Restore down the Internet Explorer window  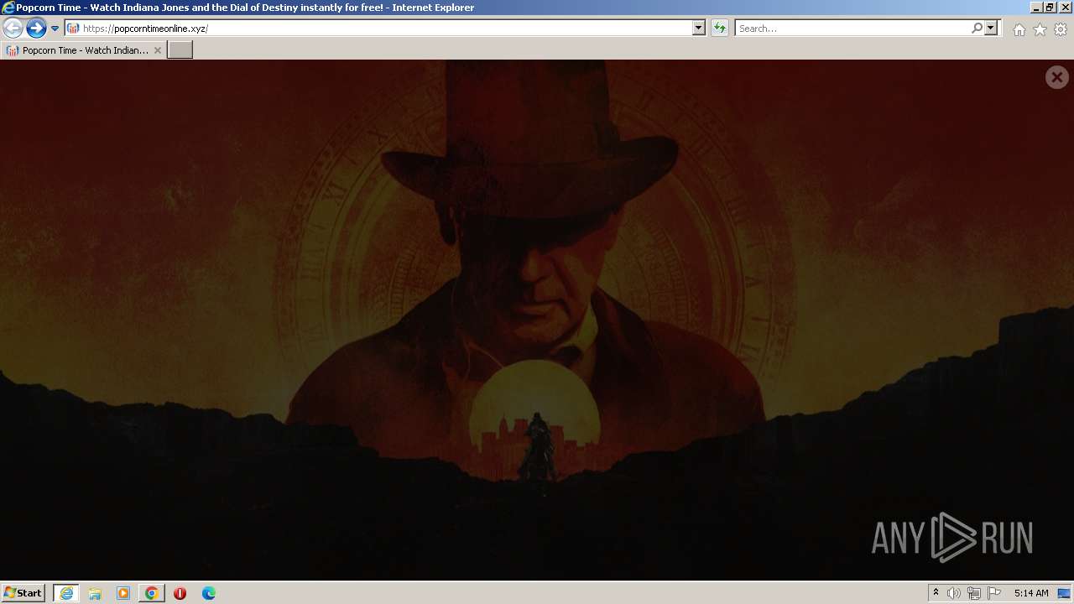click(x=1051, y=7)
